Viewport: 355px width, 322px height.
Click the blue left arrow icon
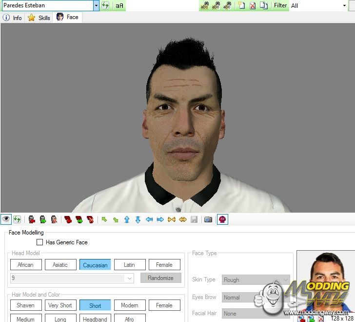pos(149,219)
